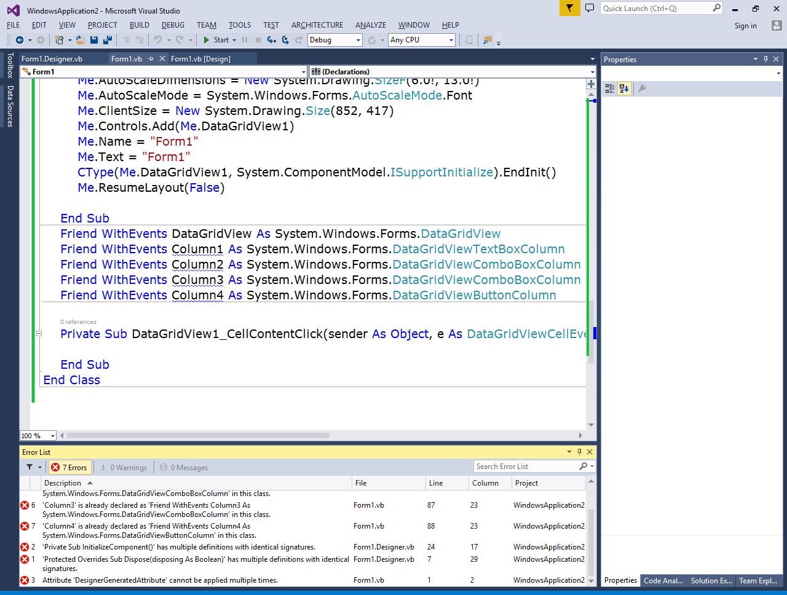Pin the Error List panel with pushpin
Image resolution: width=787 pixels, height=595 pixels.
[x=579, y=452]
